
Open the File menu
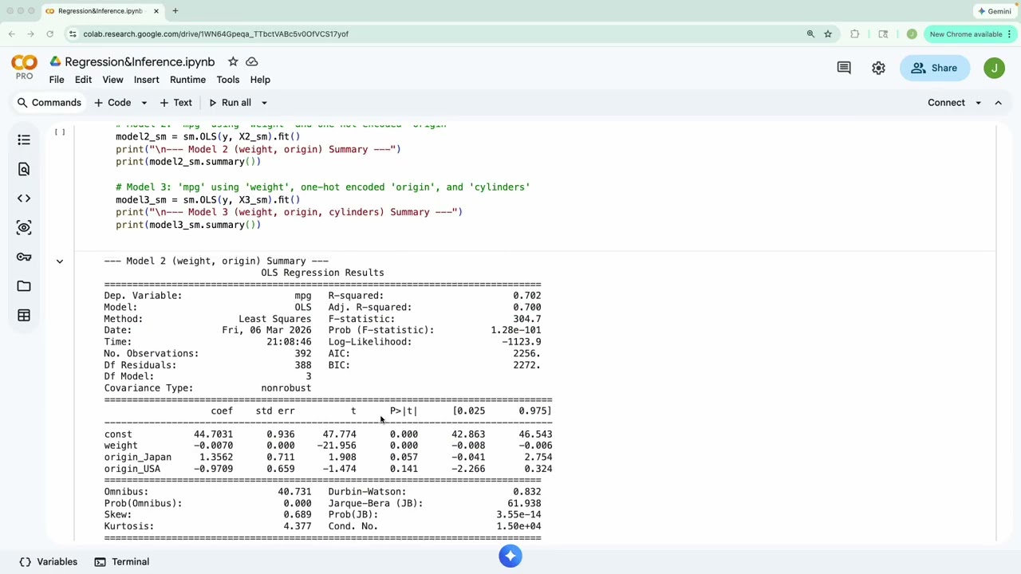click(x=57, y=80)
